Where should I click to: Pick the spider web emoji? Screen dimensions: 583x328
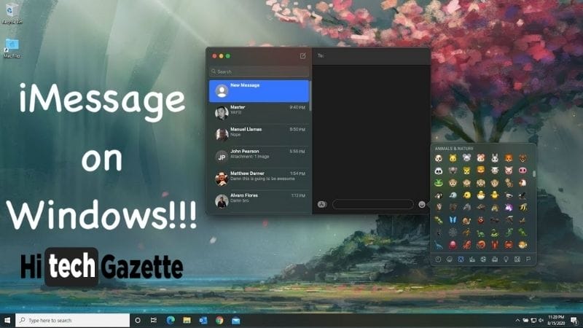pos(453,233)
